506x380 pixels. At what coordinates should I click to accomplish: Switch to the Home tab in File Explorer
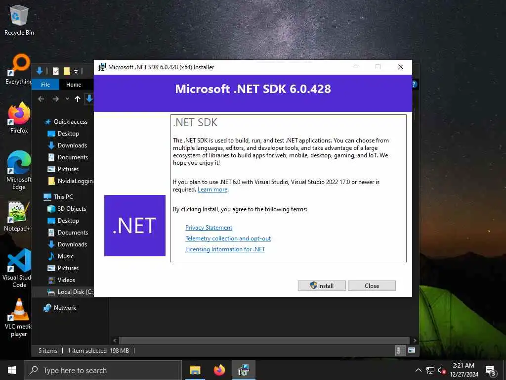click(74, 85)
